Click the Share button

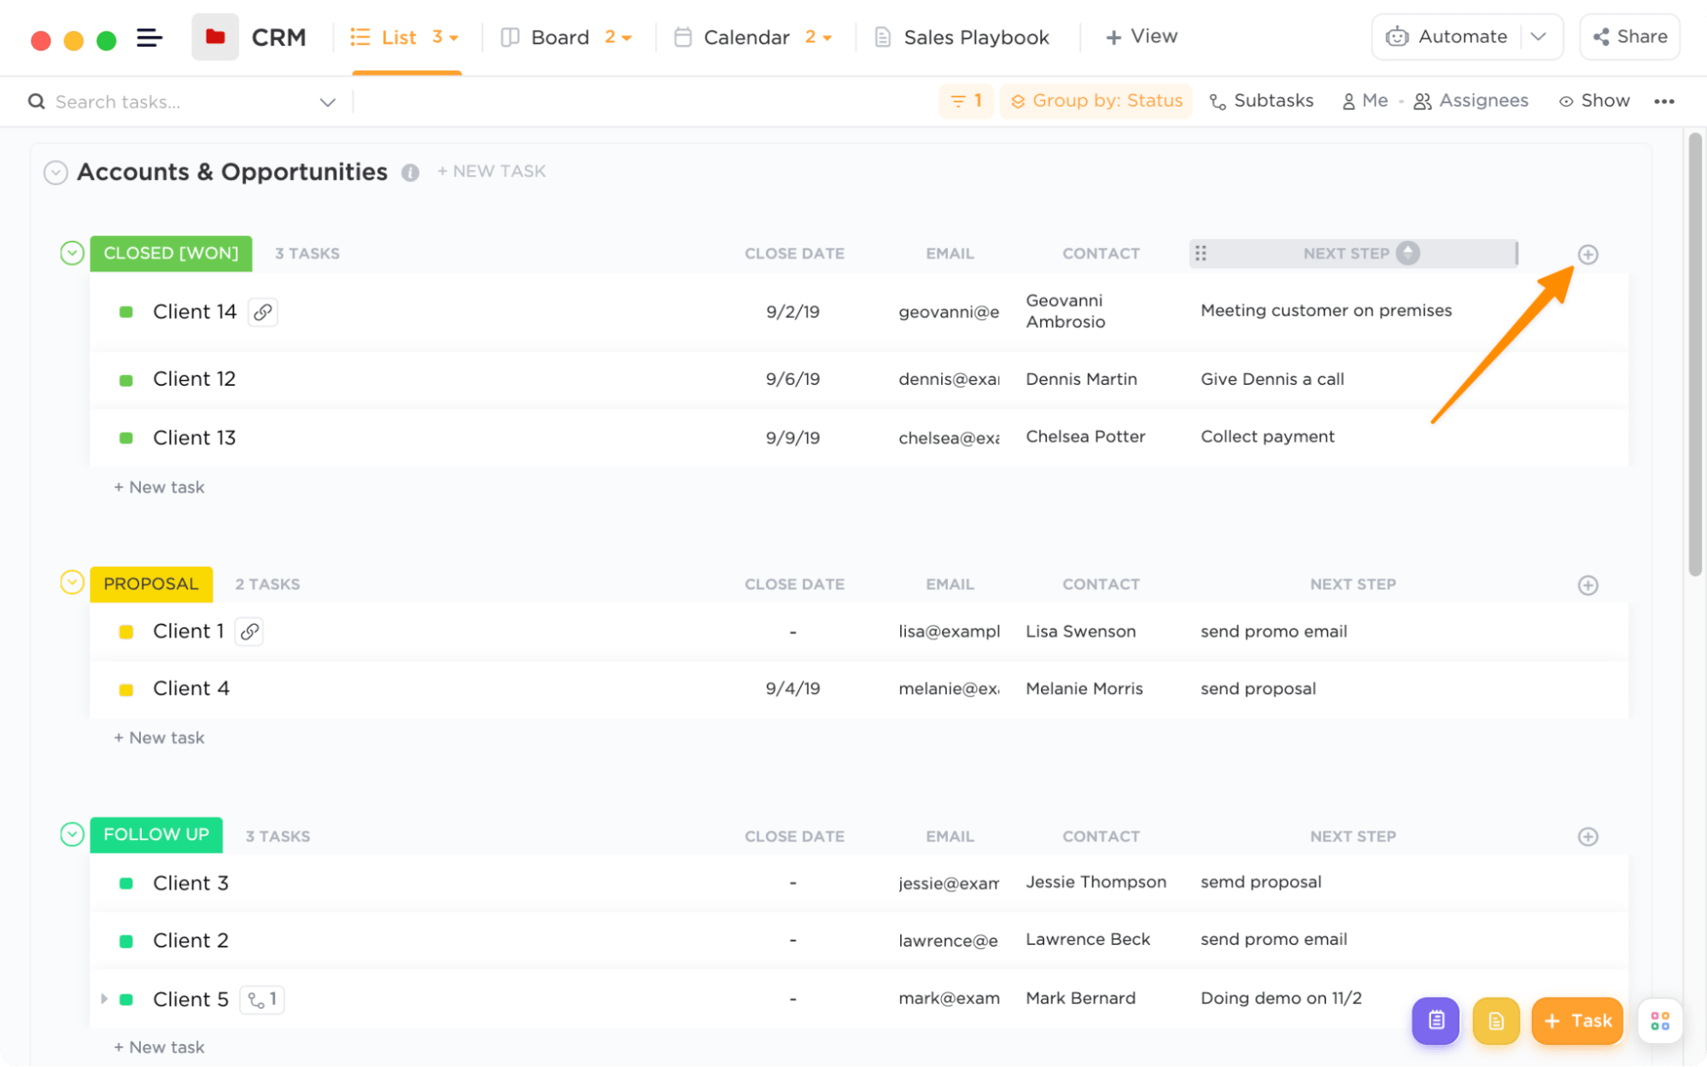(x=1629, y=37)
